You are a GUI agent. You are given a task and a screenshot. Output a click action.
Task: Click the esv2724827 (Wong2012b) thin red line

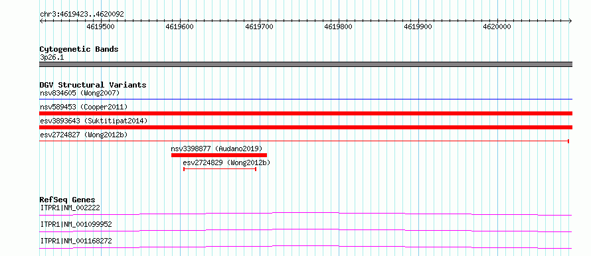coord(304,141)
